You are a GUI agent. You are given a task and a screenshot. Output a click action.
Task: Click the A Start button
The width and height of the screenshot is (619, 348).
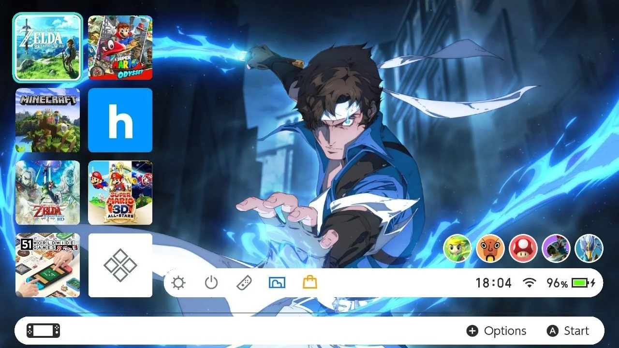[x=568, y=331]
